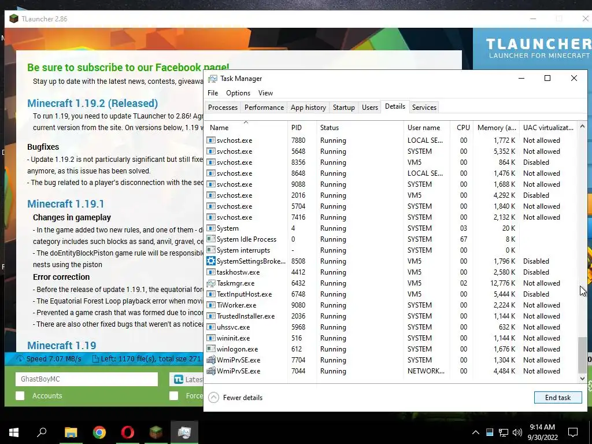This screenshot has width=592, height=444.
Task: Click the Minecraft 1.19.2 (Released) heading
Action: pos(92,103)
